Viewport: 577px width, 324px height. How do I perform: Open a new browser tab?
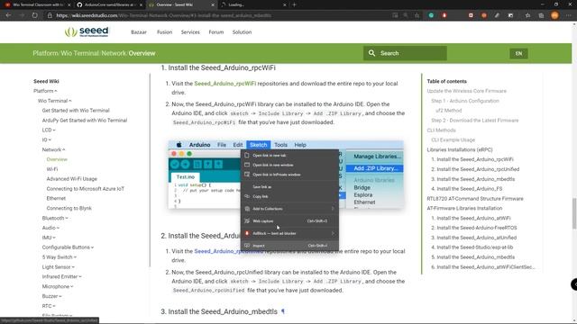coord(294,4)
